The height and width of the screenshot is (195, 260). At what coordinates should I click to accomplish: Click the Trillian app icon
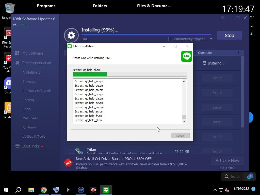click(79, 151)
